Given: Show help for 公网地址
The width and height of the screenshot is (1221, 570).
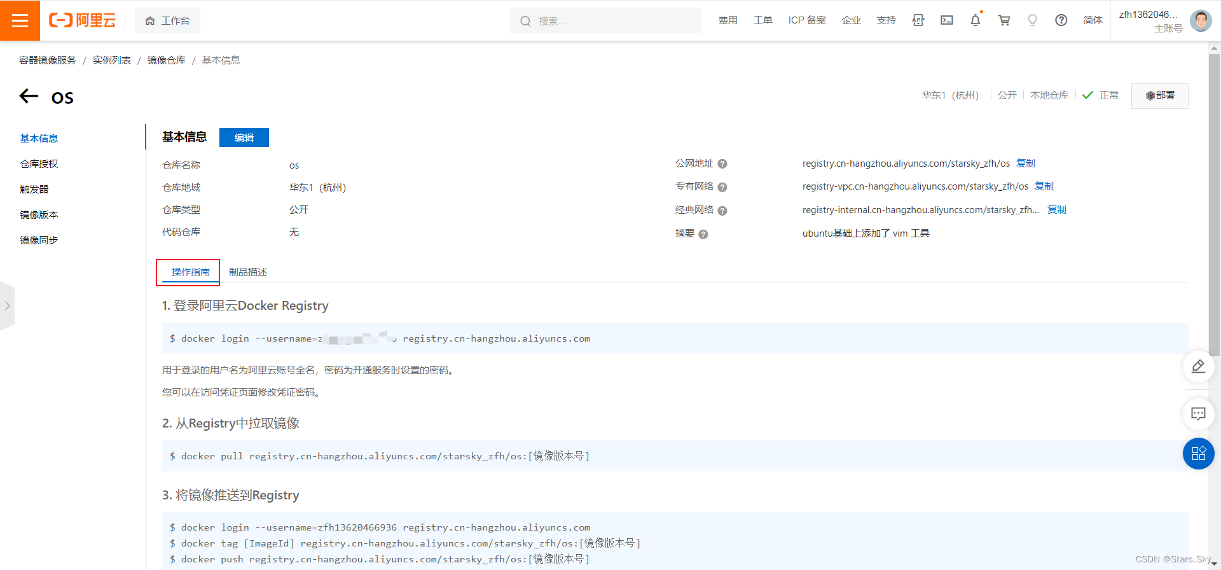Looking at the screenshot, I should pyautogui.click(x=722, y=164).
